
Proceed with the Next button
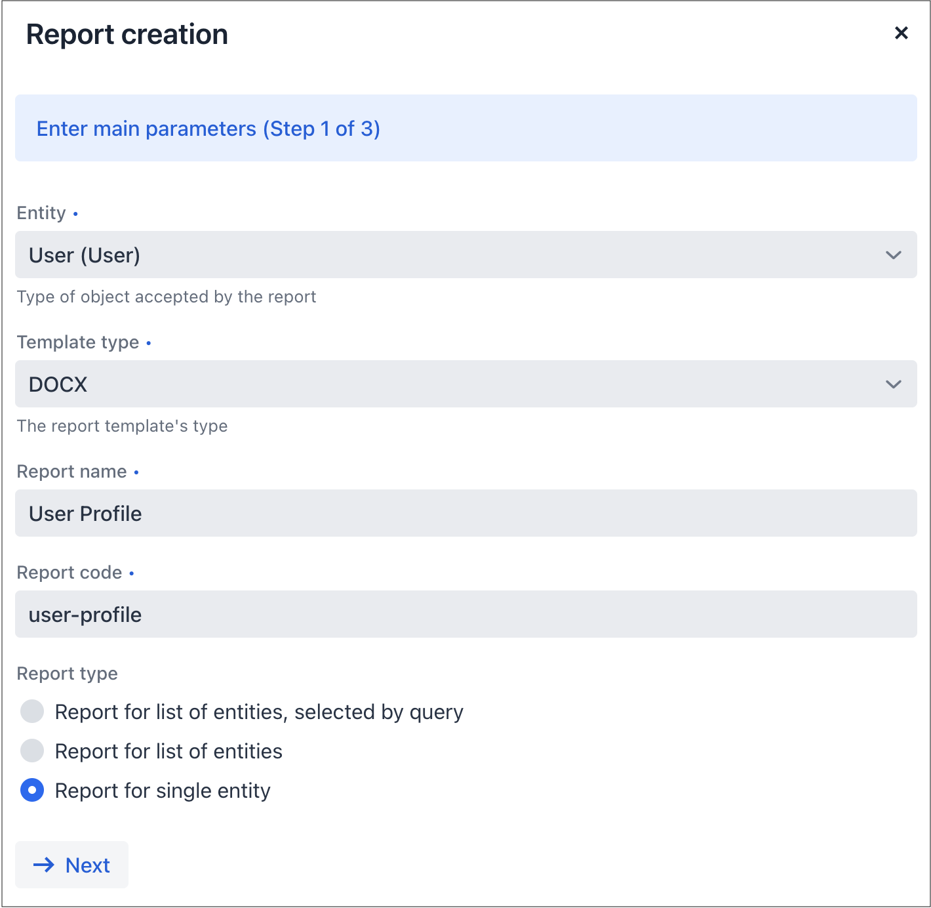point(72,865)
